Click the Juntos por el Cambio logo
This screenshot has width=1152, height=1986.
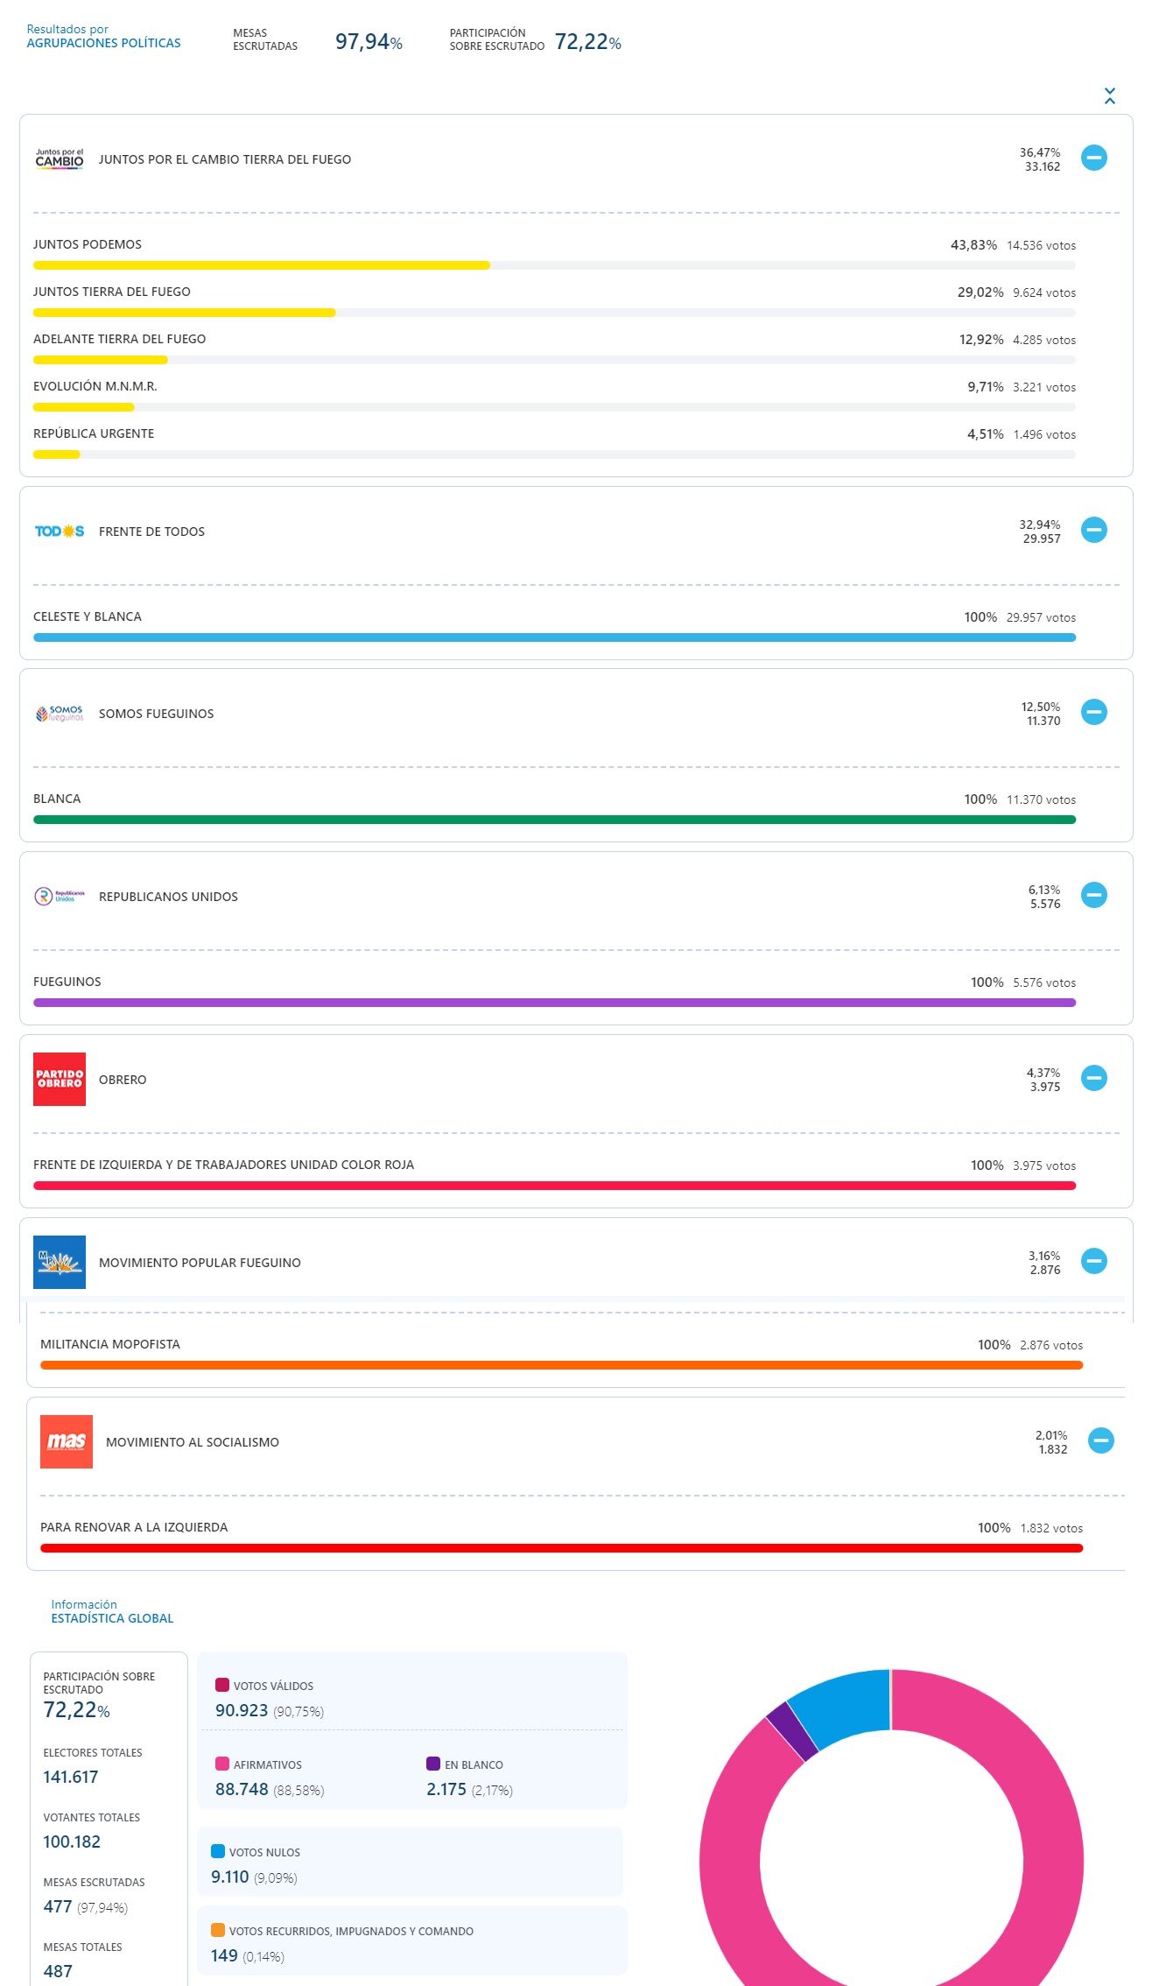60,158
